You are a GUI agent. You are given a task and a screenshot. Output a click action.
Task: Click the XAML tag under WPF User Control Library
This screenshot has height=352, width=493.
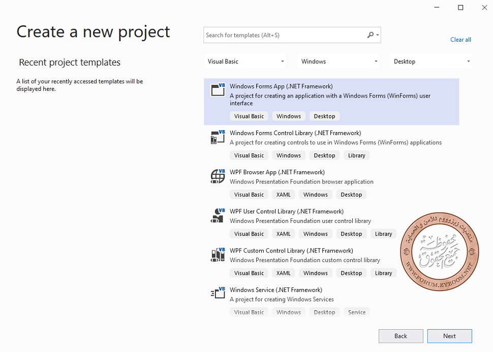(x=283, y=234)
